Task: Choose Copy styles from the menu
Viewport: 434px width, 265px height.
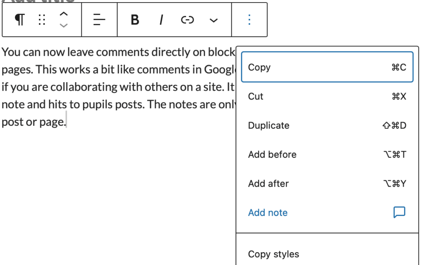Action: click(327, 254)
